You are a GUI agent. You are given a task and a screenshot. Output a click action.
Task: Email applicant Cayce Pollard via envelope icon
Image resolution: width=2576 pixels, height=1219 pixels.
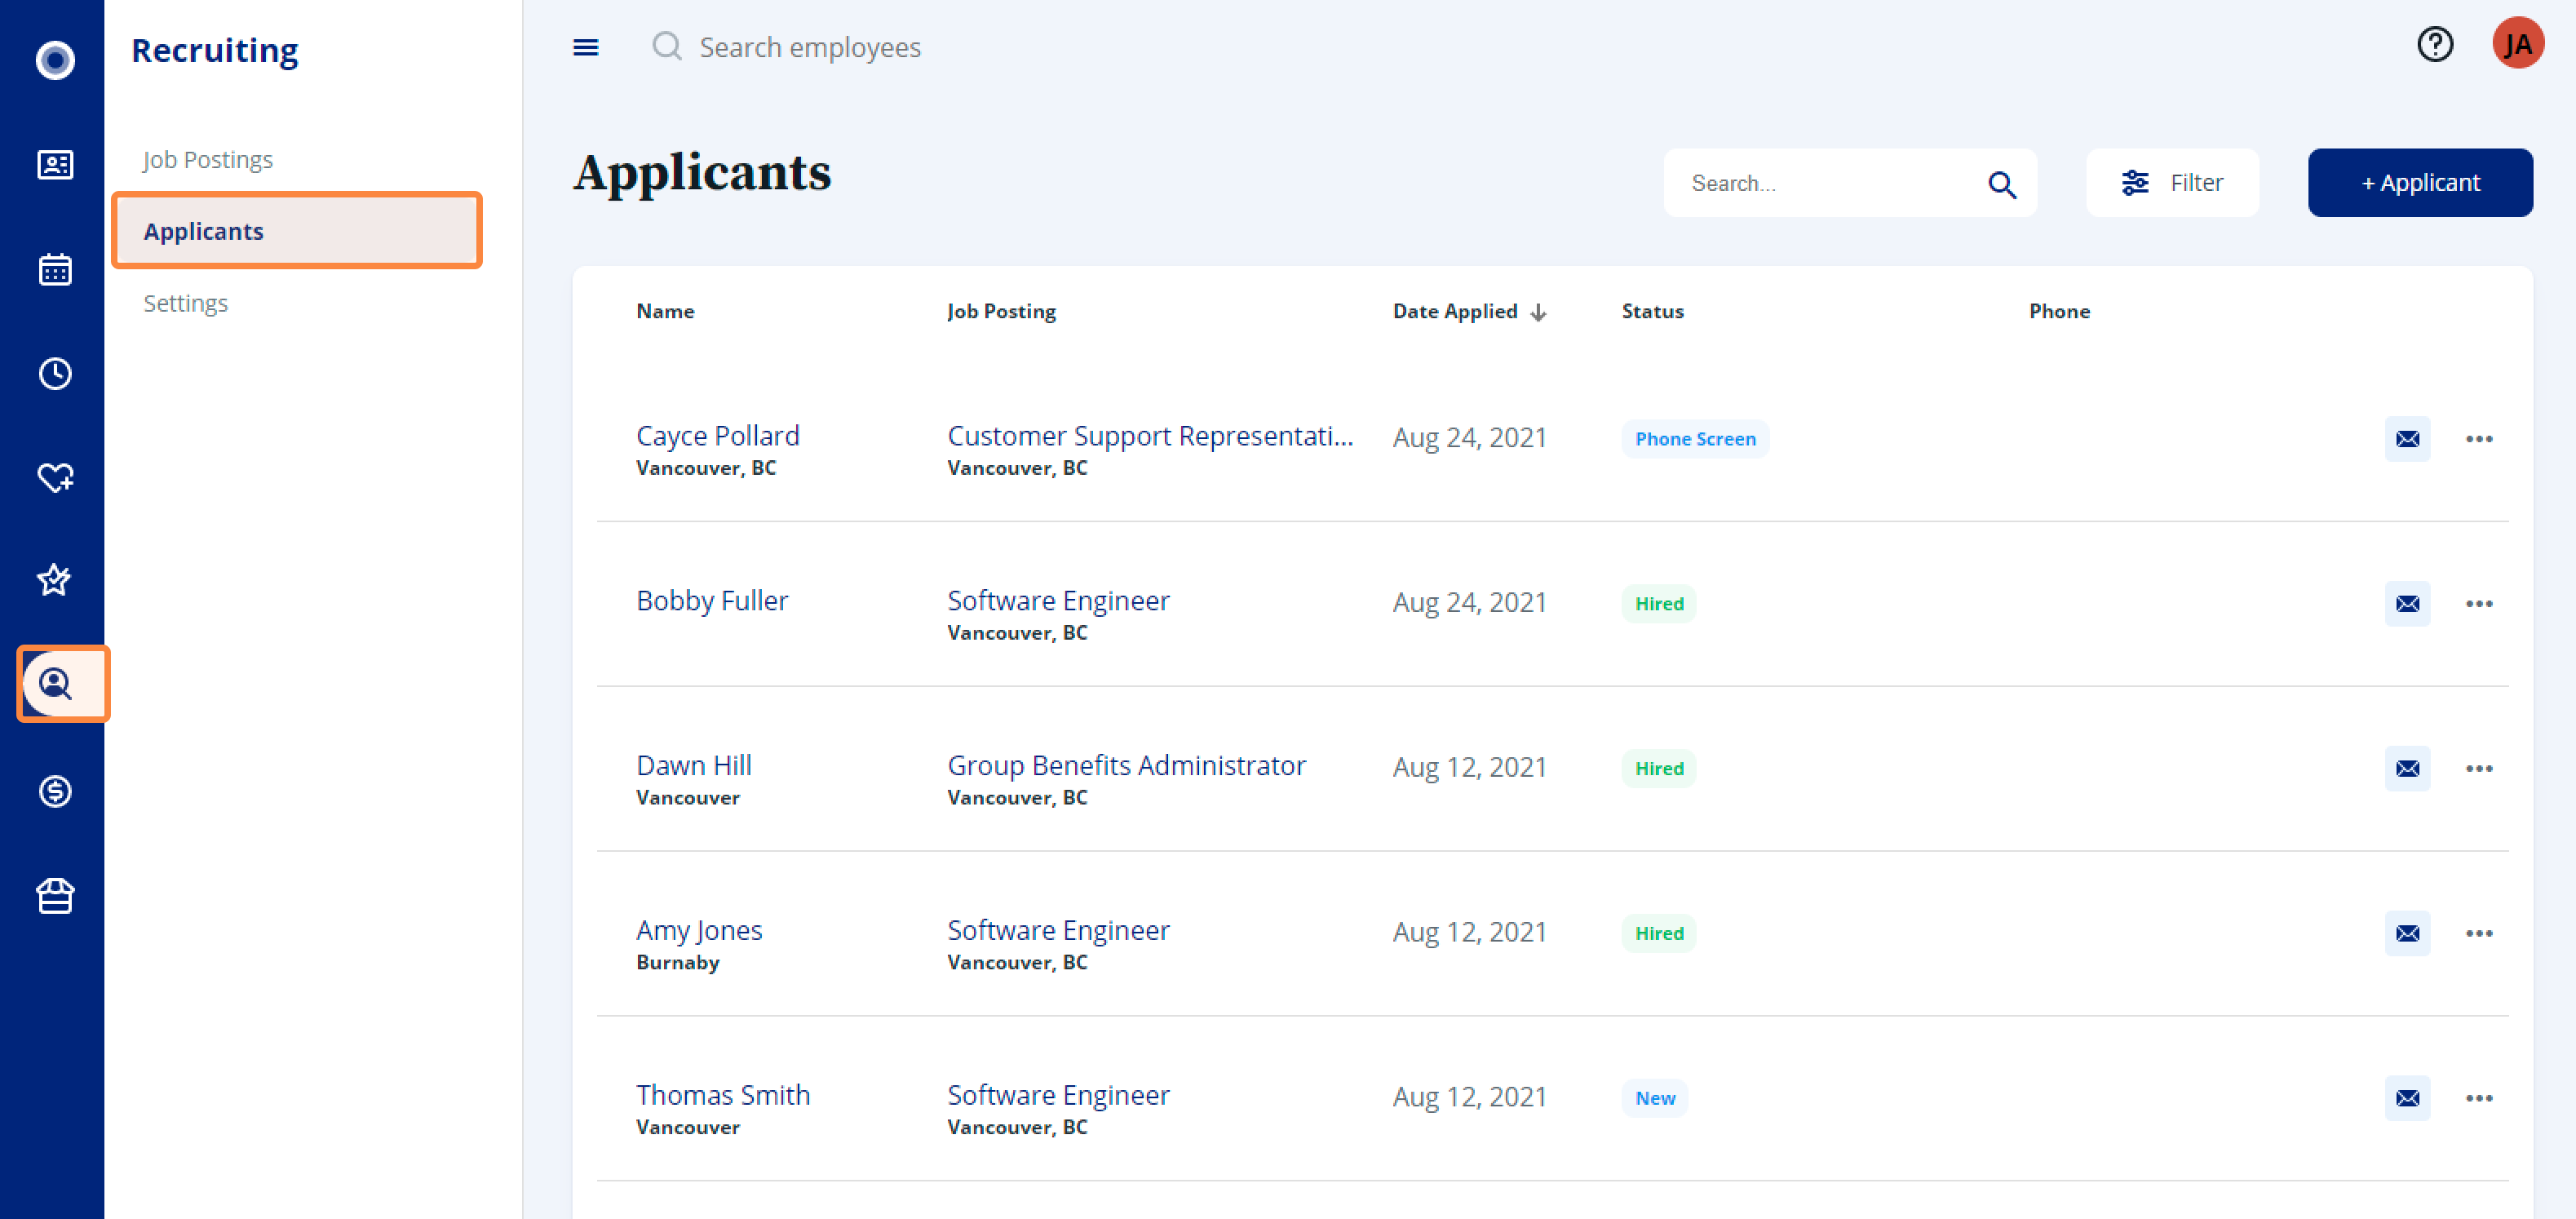pos(2407,439)
